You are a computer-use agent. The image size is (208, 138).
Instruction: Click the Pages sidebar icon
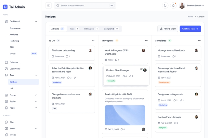6,108
